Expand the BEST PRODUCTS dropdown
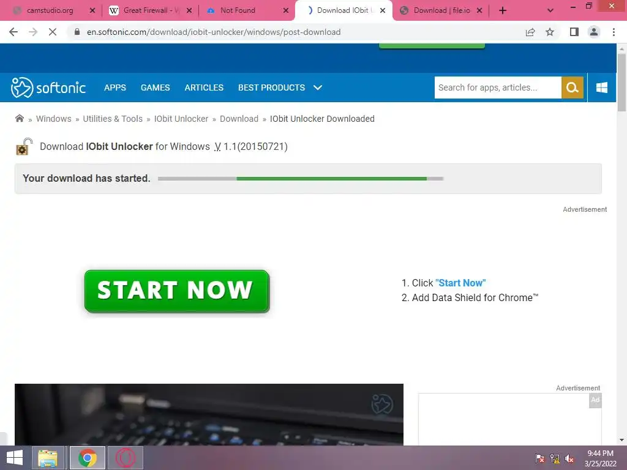627x470 pixels. tap(280, 88)
